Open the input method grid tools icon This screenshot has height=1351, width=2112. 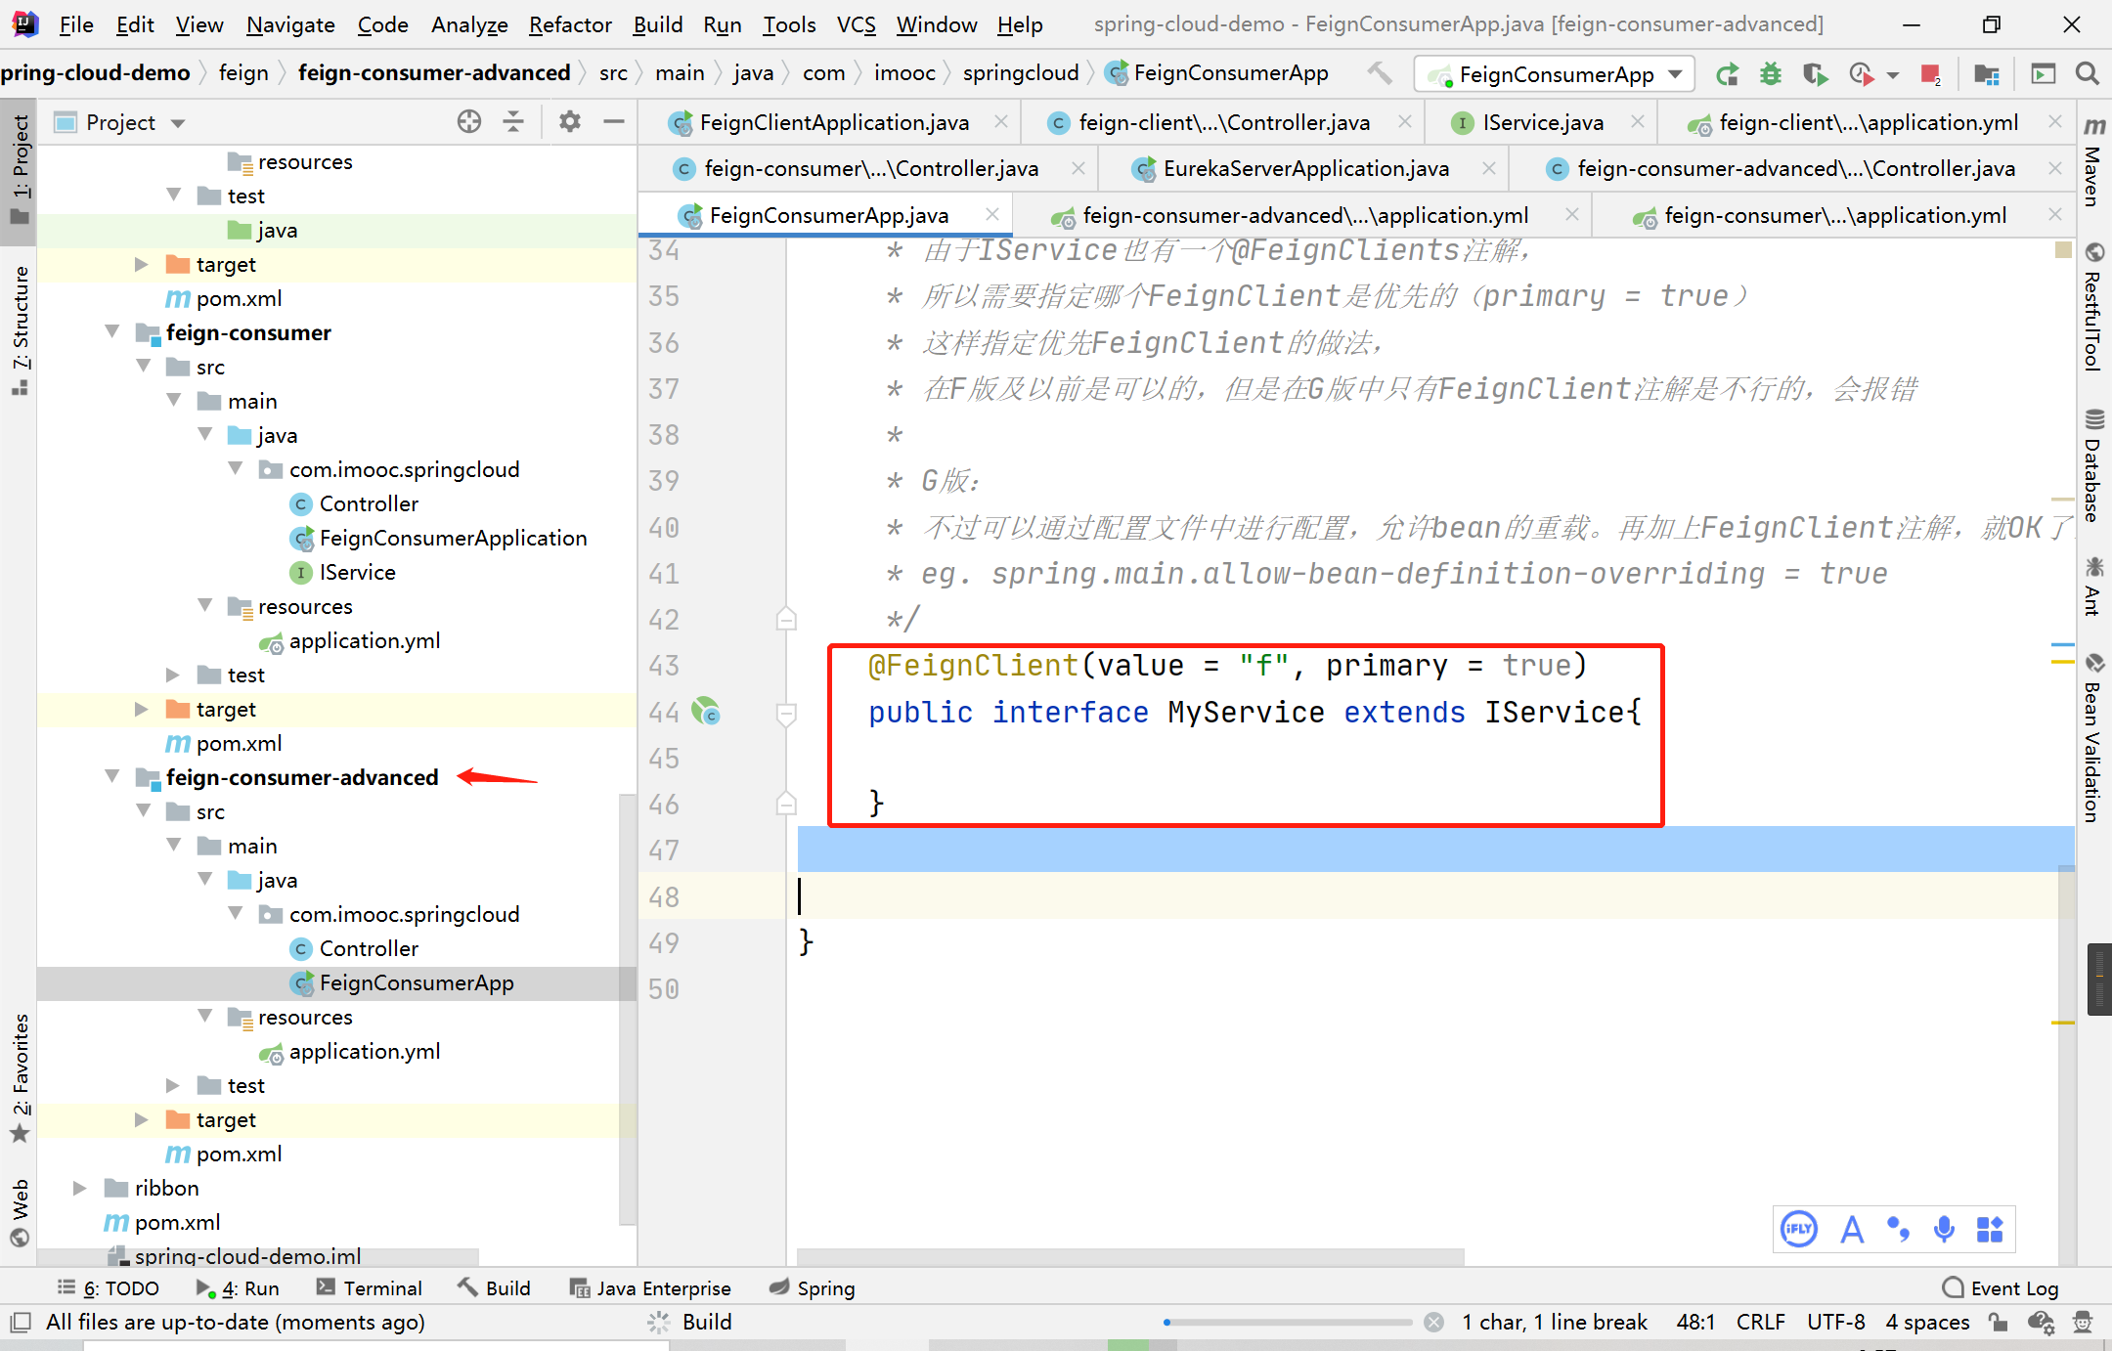click(x=1990, y=1229)
